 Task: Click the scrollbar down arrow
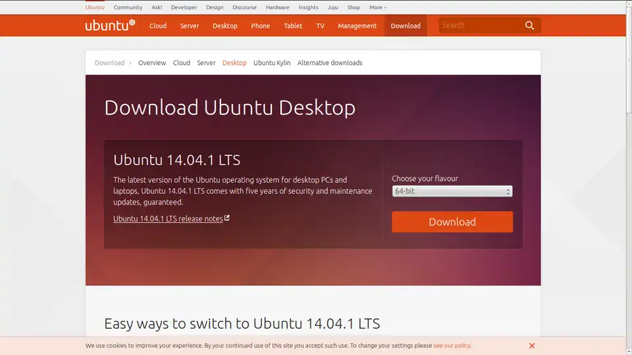[629, 352]
